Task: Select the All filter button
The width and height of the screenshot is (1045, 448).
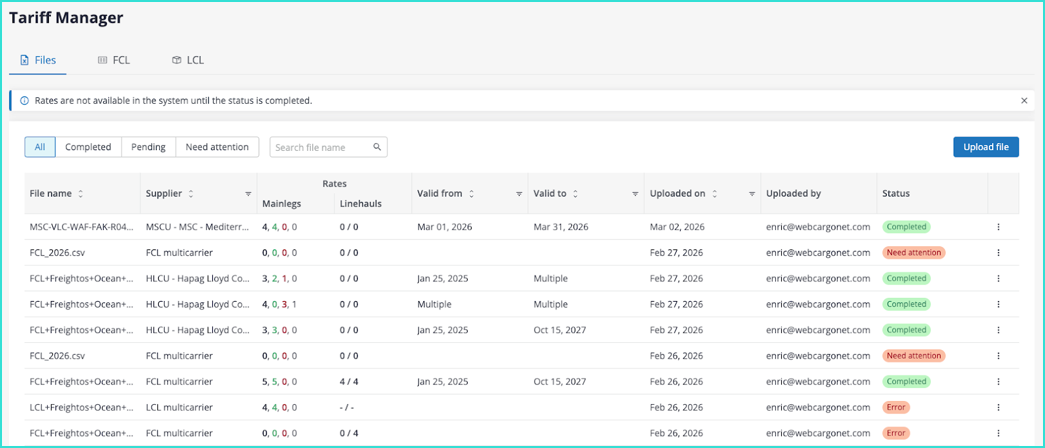Action: pos(40,147)
